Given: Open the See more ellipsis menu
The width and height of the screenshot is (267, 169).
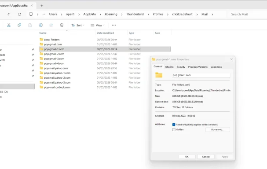Looking at the screenshot, I should pos(114,25).
